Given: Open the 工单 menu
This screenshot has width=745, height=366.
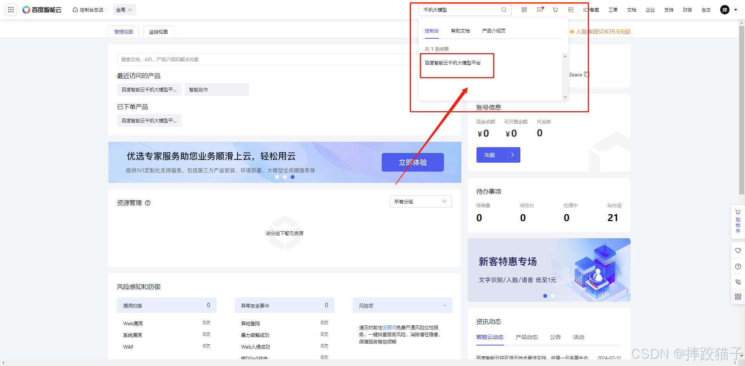Looking at the screenshot, I should point(613,10).
